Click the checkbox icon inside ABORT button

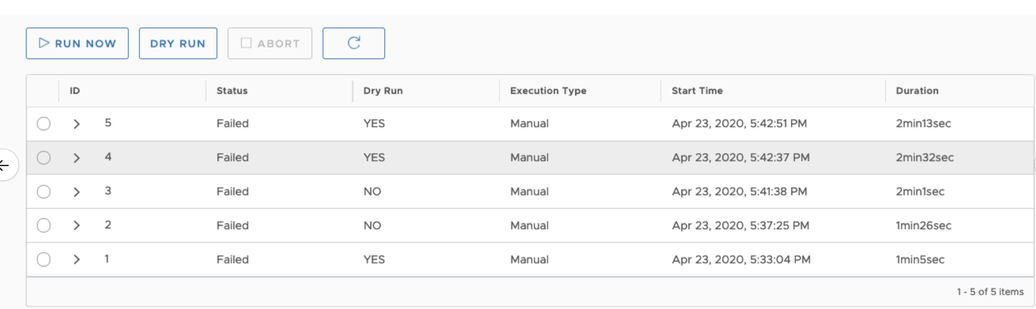point(246,43)
